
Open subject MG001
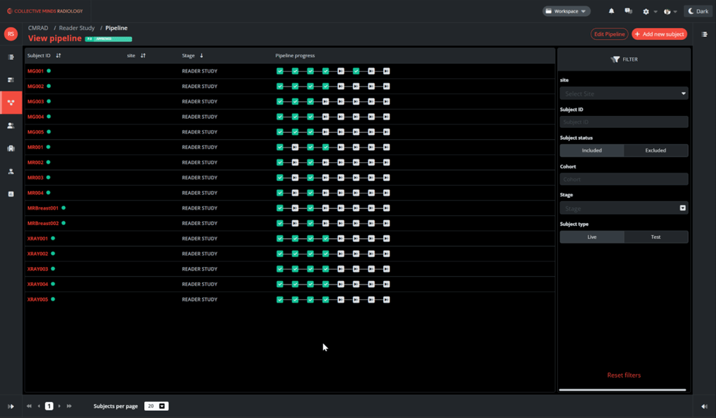(35, 71)
